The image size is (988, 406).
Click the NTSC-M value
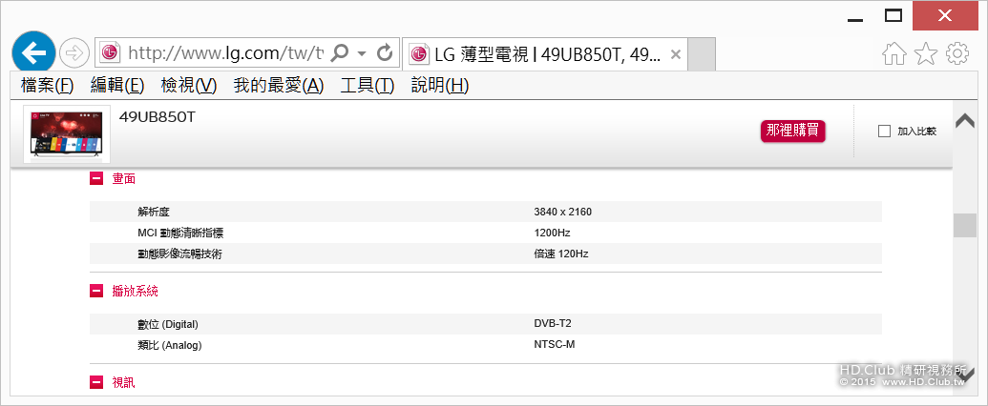point(555,344)
